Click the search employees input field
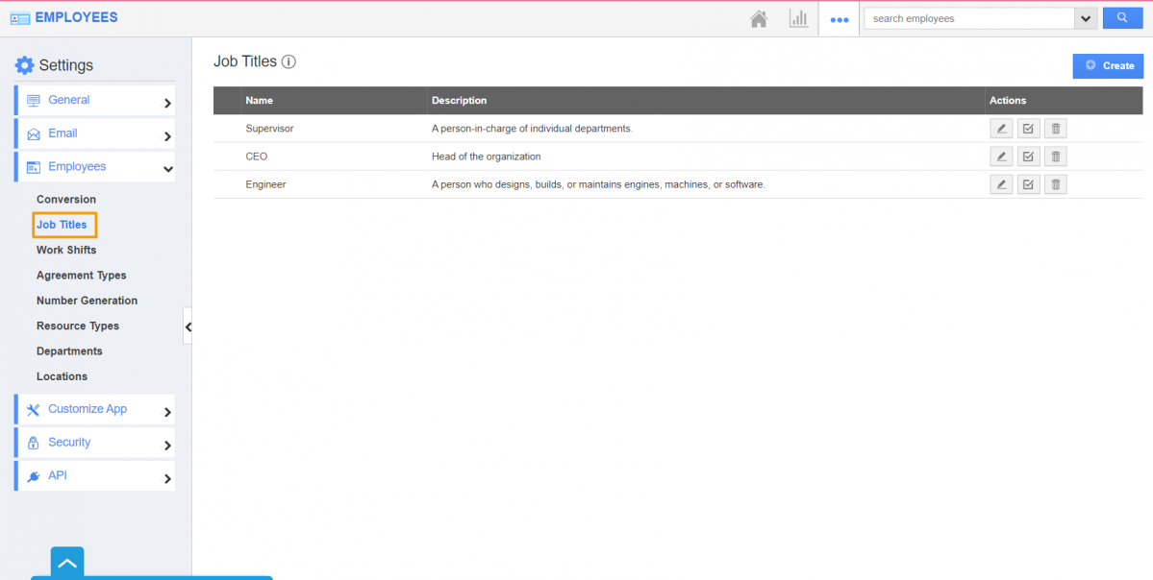 967,19
